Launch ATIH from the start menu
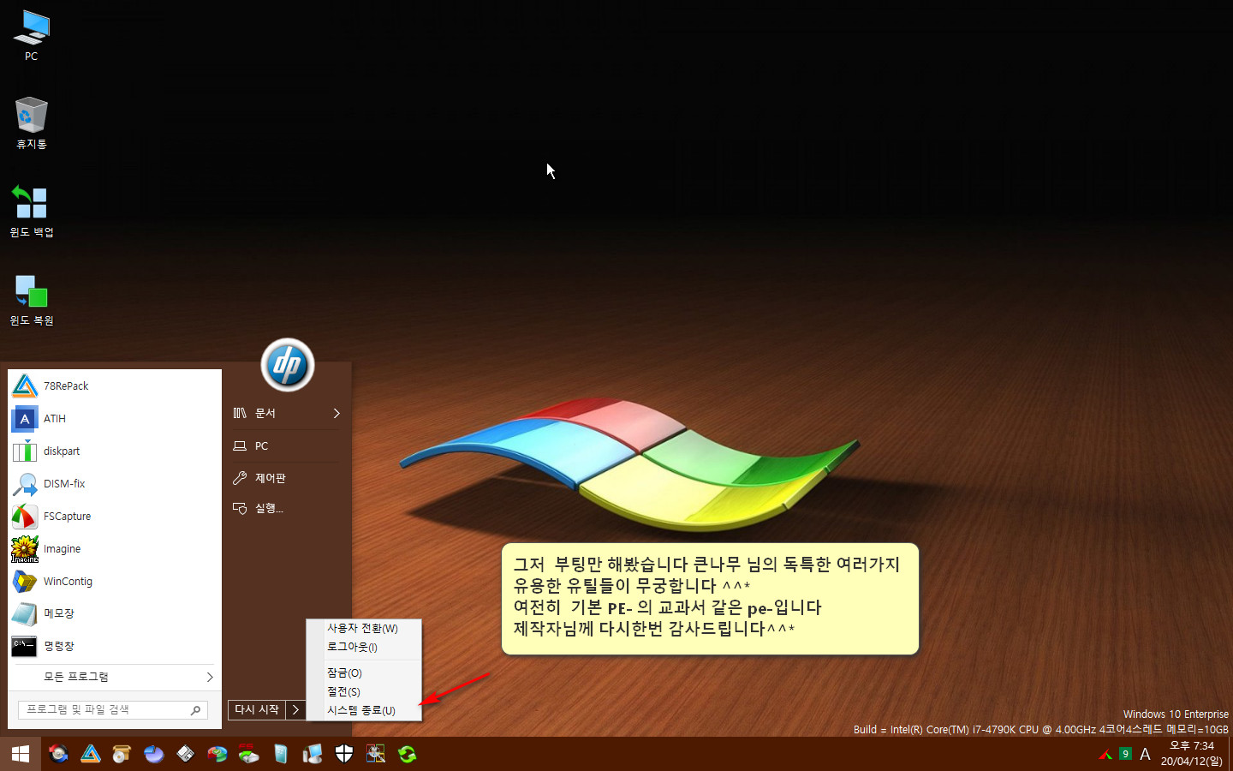 tap(115, 419)
